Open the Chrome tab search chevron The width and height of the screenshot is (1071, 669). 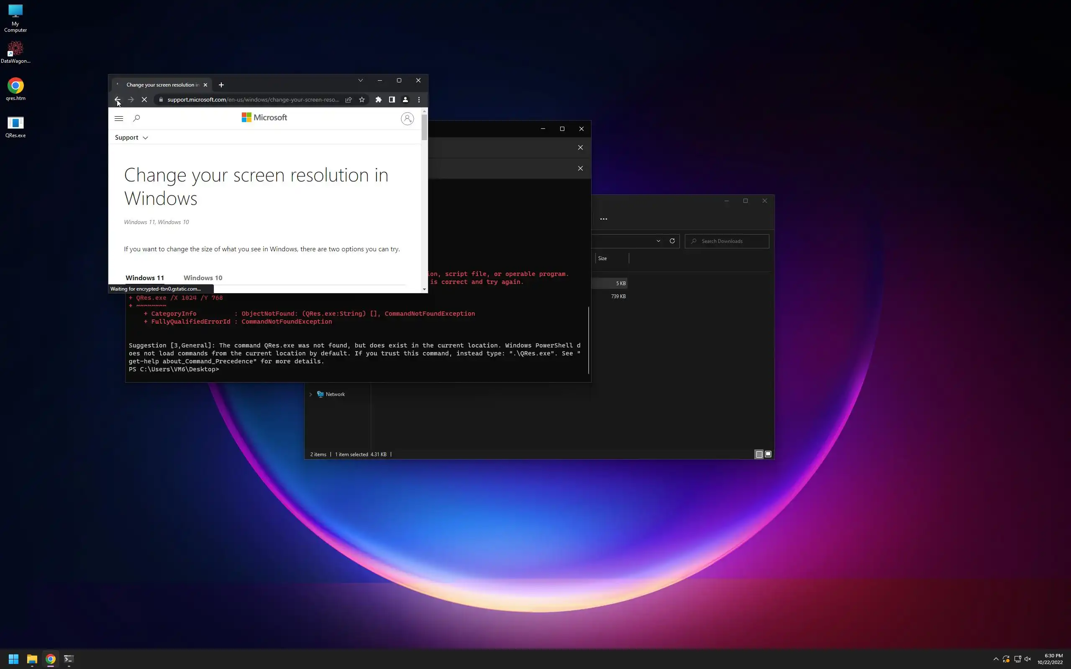[360, 81]
